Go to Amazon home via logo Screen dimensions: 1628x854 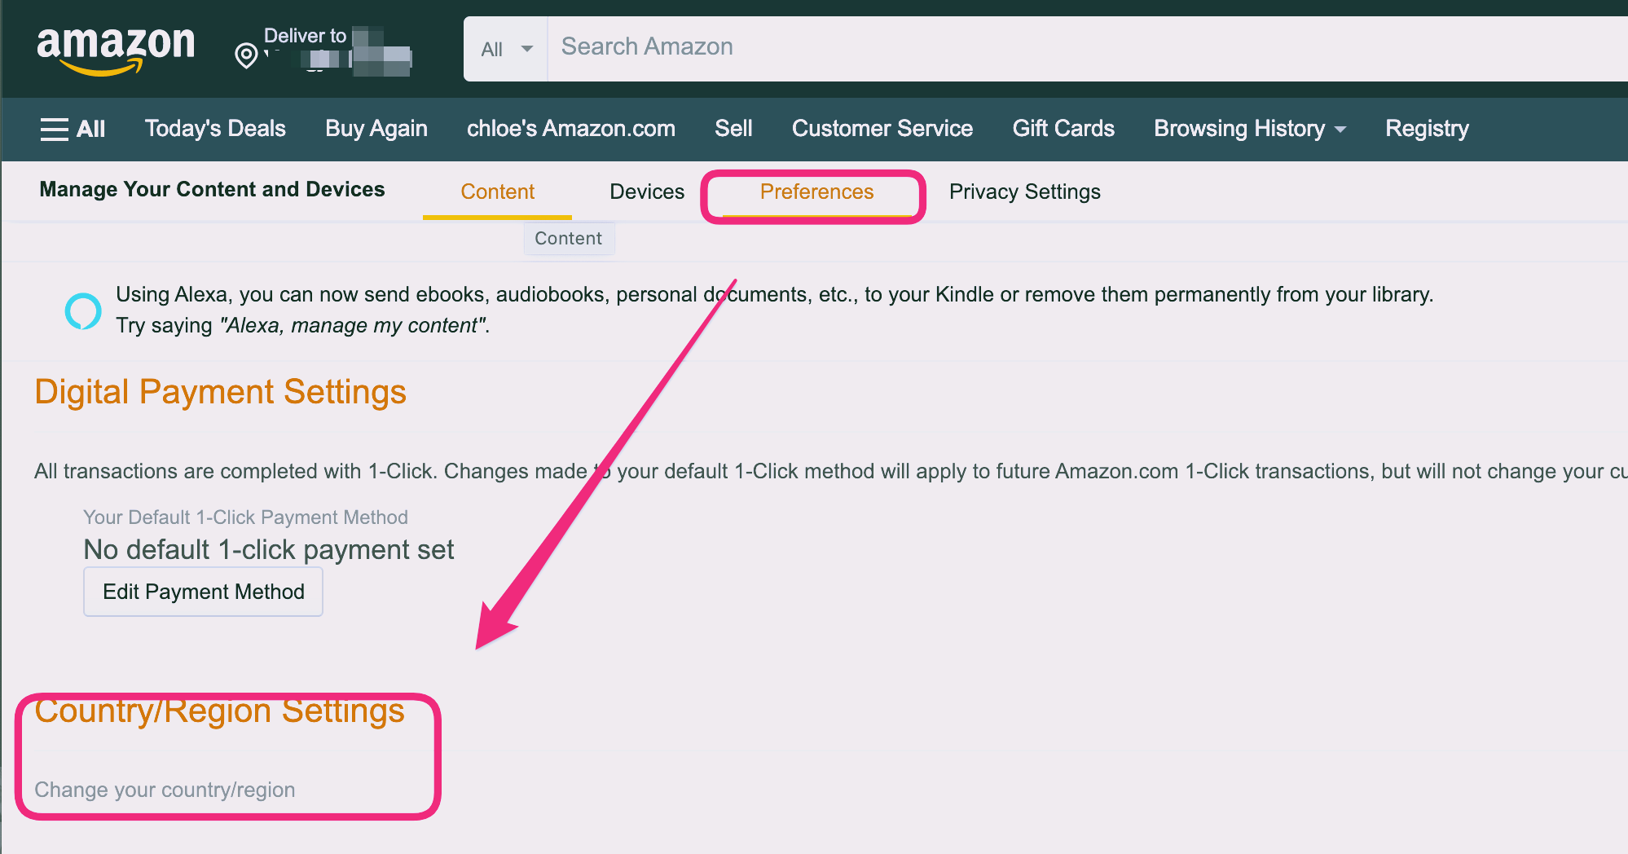[x=116, y=51]
